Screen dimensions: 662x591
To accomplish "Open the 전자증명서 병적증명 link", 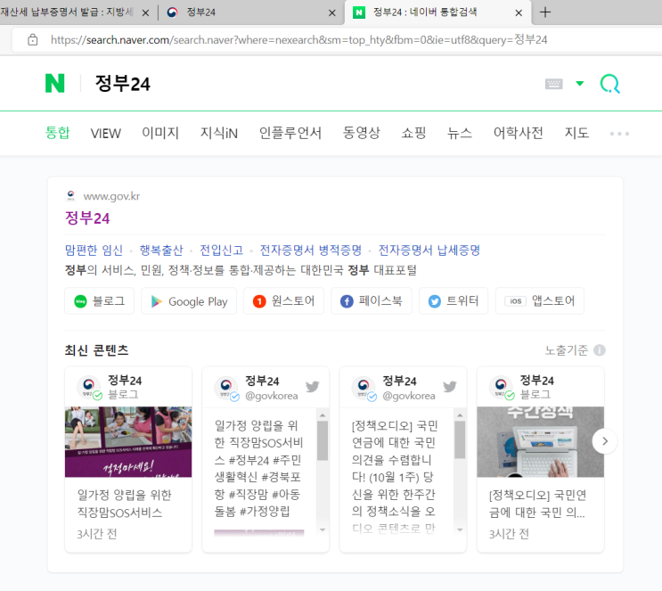I will click(x=311, y=250).
